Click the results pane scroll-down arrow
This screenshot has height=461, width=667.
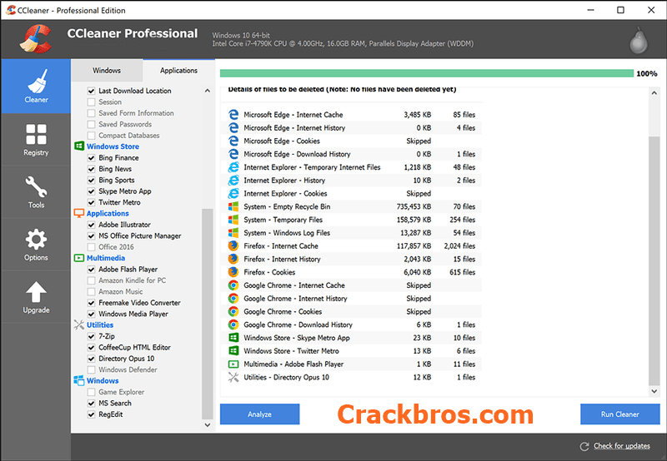[x=654, y=391]
